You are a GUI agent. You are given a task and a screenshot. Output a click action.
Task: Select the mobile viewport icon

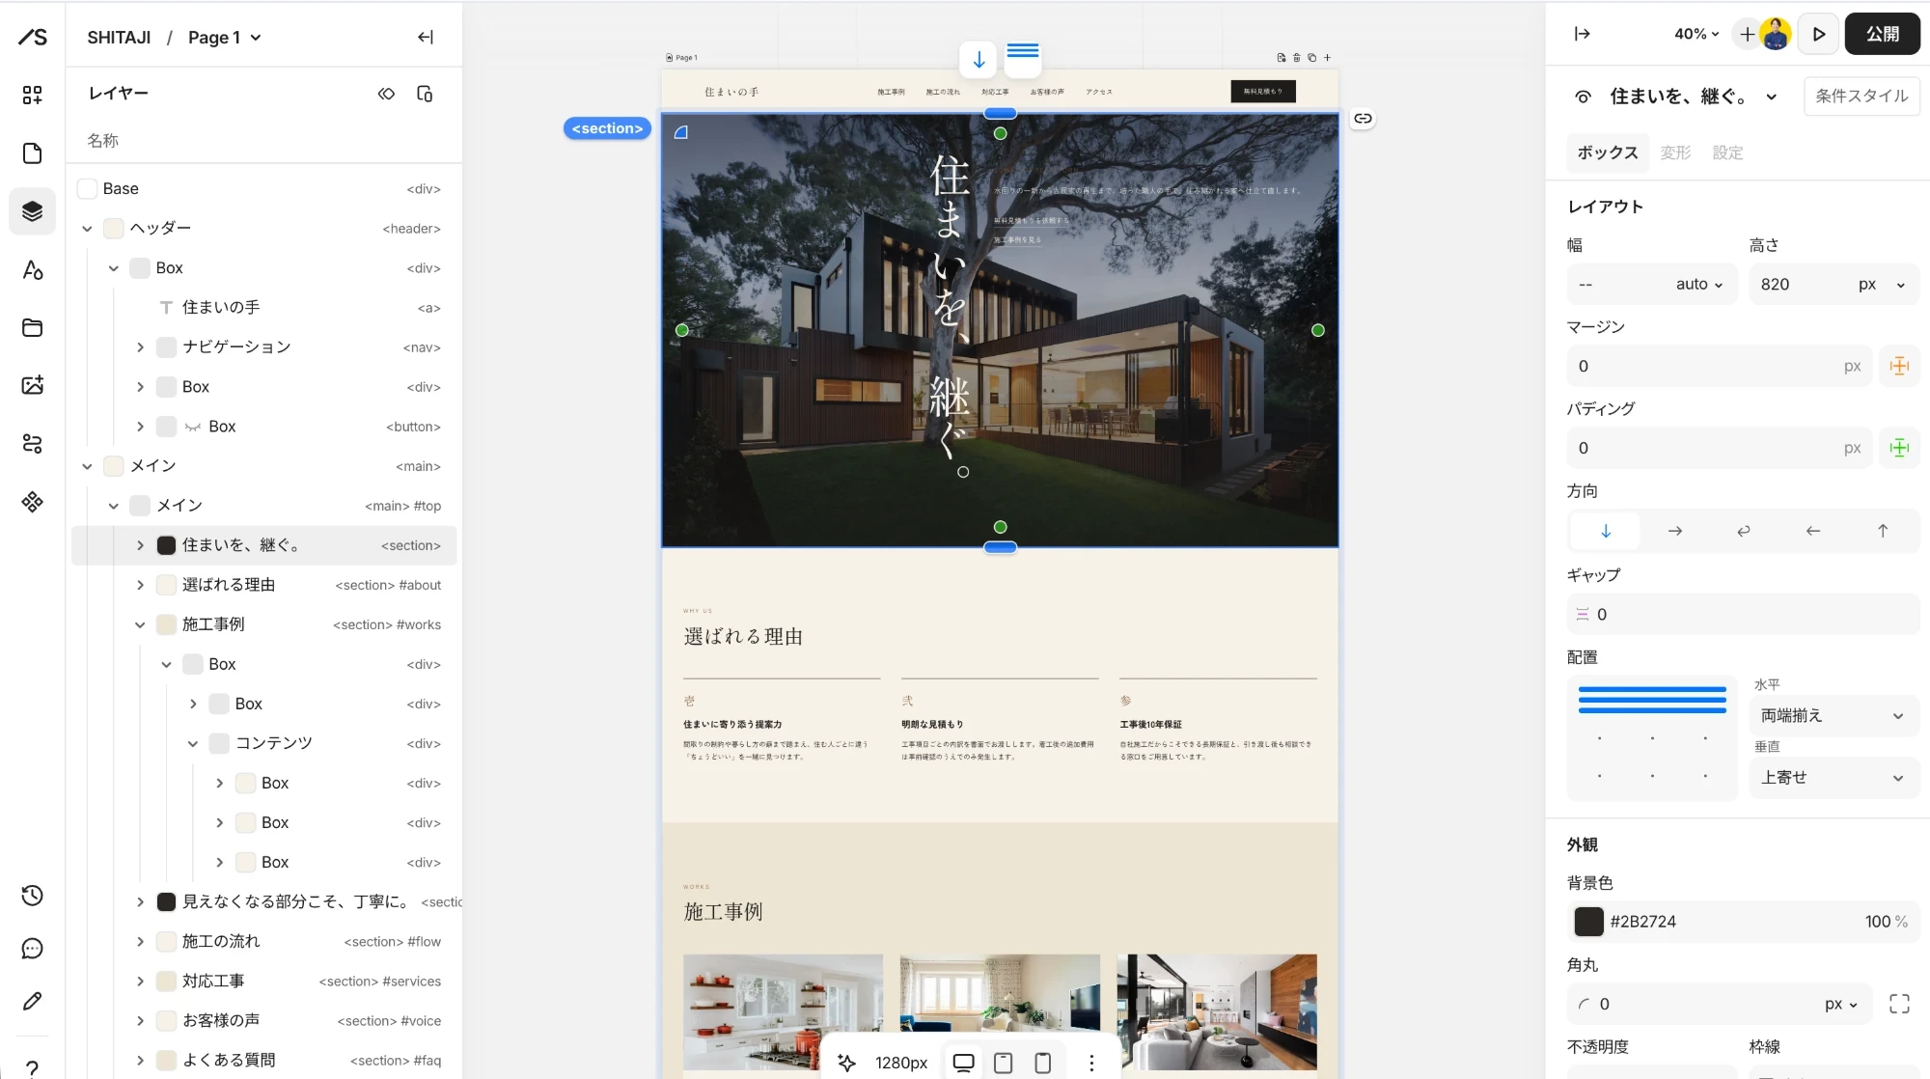point(1042,1063)
